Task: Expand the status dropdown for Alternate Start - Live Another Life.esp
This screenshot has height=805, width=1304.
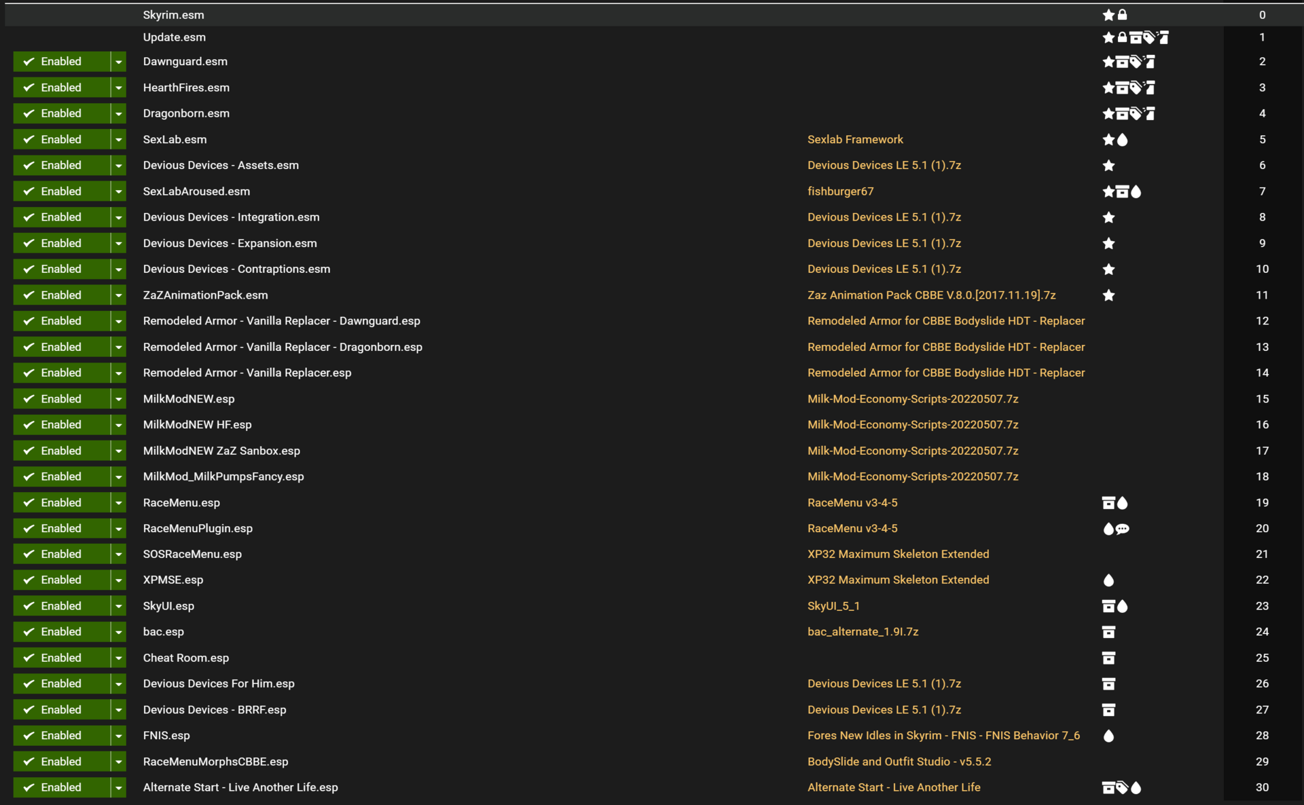Action: [x=119, y=787]
